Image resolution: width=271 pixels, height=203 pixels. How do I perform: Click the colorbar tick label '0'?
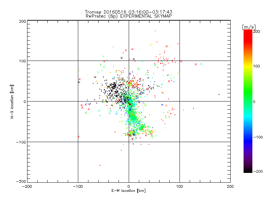click(254, 101)
